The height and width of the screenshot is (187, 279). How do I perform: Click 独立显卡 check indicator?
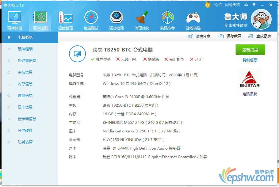coord(101,59)
